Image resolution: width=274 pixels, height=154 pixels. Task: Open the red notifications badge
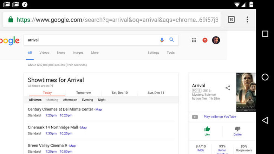point(205,40)
